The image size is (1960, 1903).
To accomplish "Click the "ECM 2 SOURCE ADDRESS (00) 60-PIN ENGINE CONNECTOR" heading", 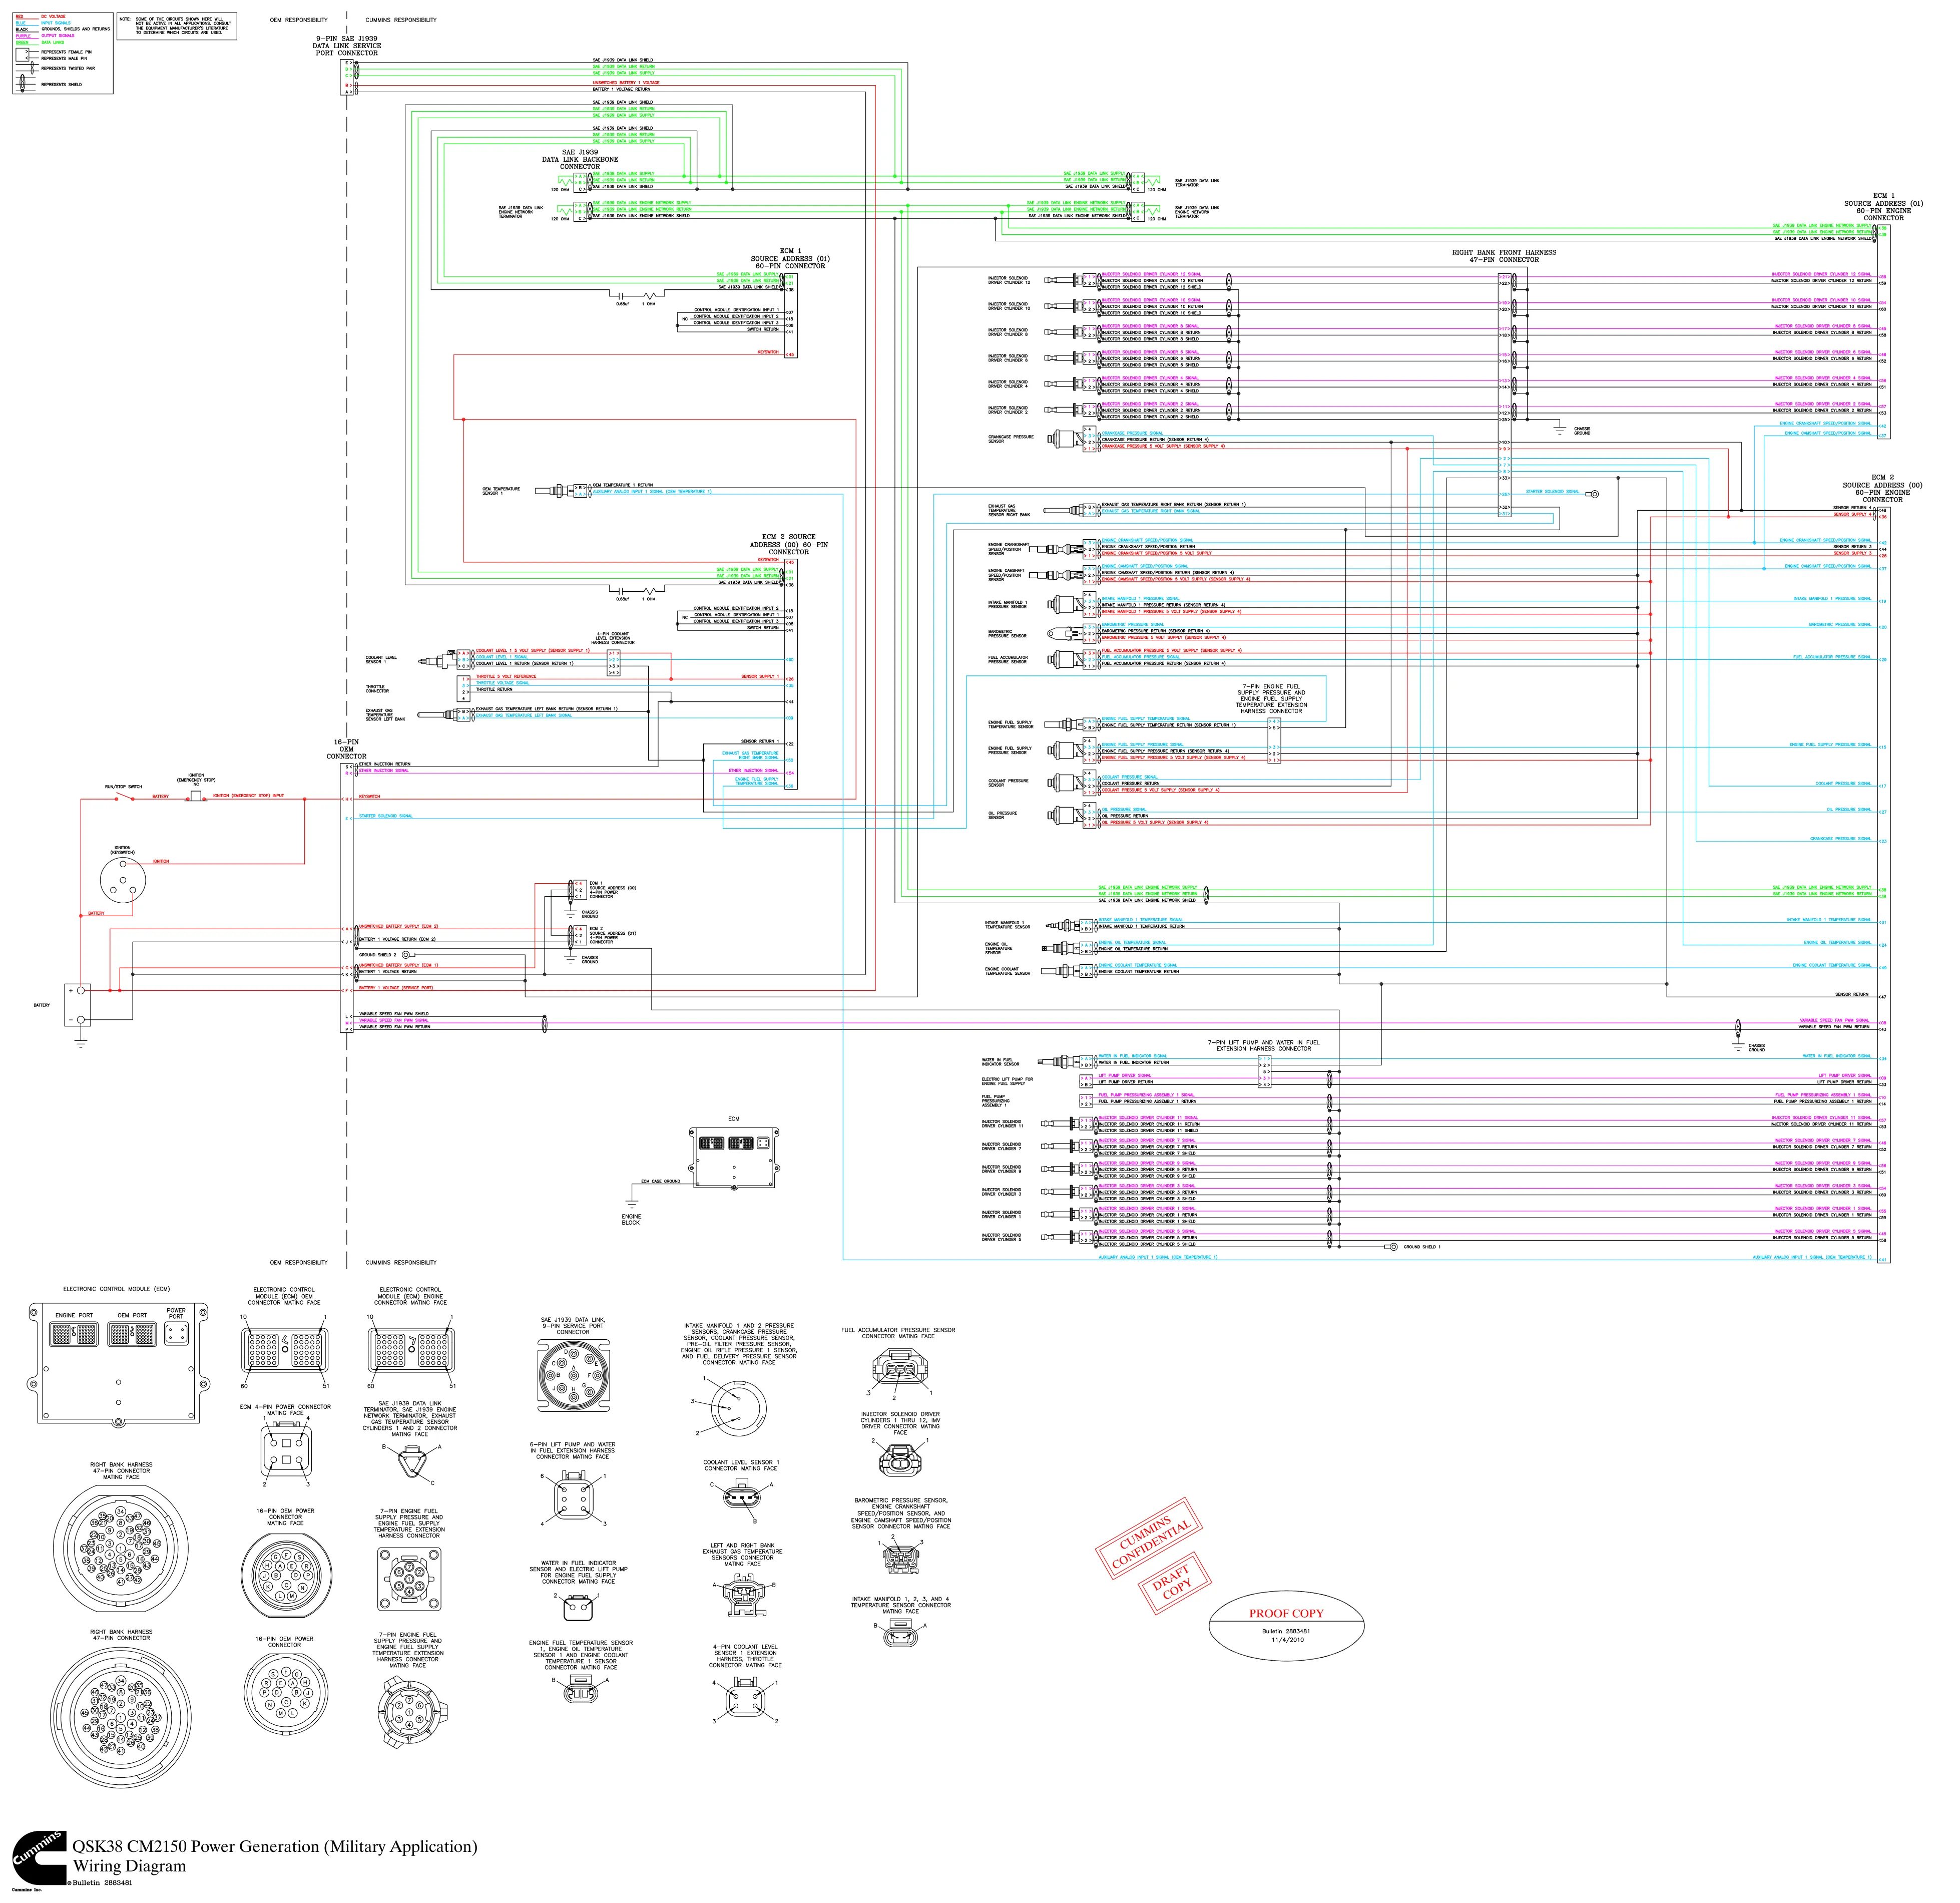I will 1882,488.
